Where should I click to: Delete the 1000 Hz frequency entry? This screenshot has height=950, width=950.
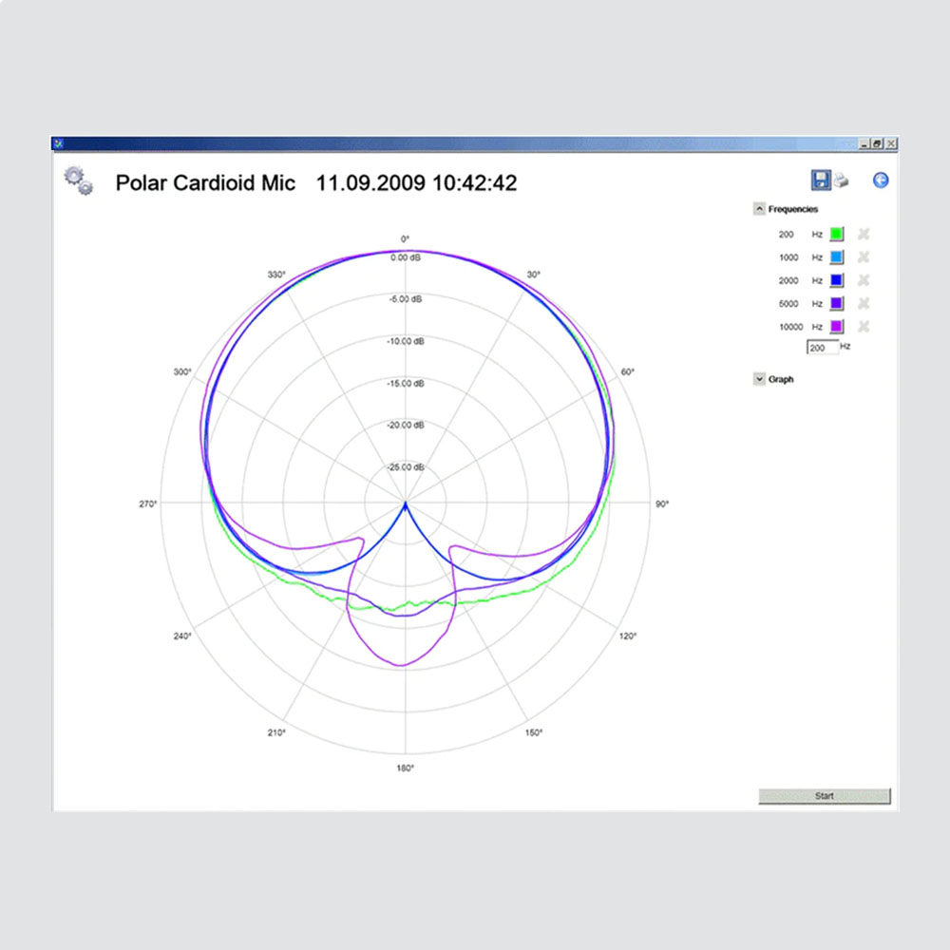tap(864, 257)
